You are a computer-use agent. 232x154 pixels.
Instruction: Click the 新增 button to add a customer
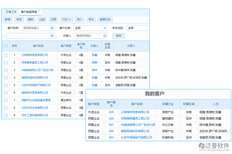click(8, 19)
